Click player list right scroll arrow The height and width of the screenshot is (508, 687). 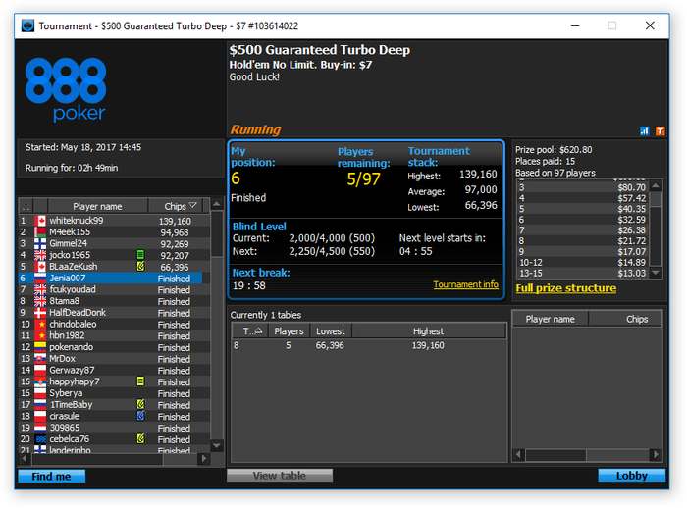[x=203, y=459]
